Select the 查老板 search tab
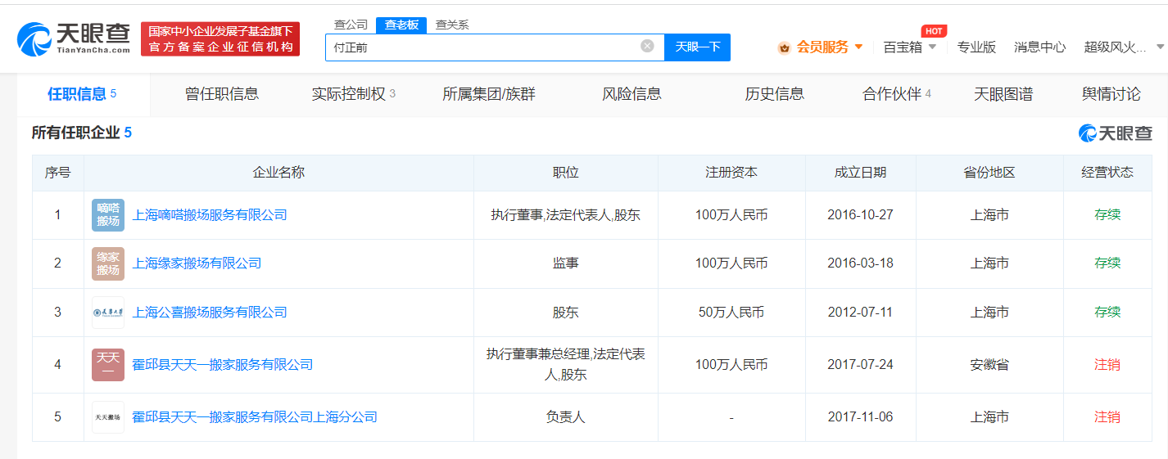This screenshot has width=1168, height=459. click(x=401, y=25)
